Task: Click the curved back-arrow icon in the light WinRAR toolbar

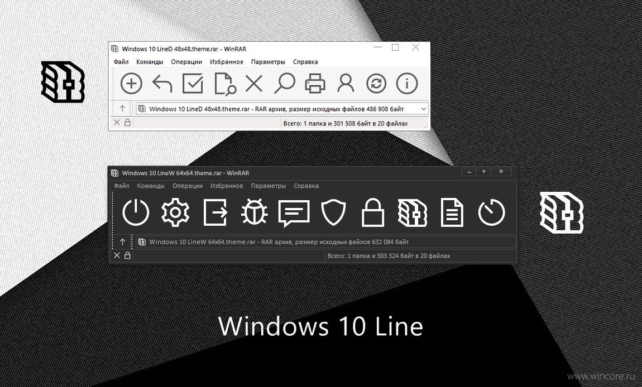Action: [162, 84]
